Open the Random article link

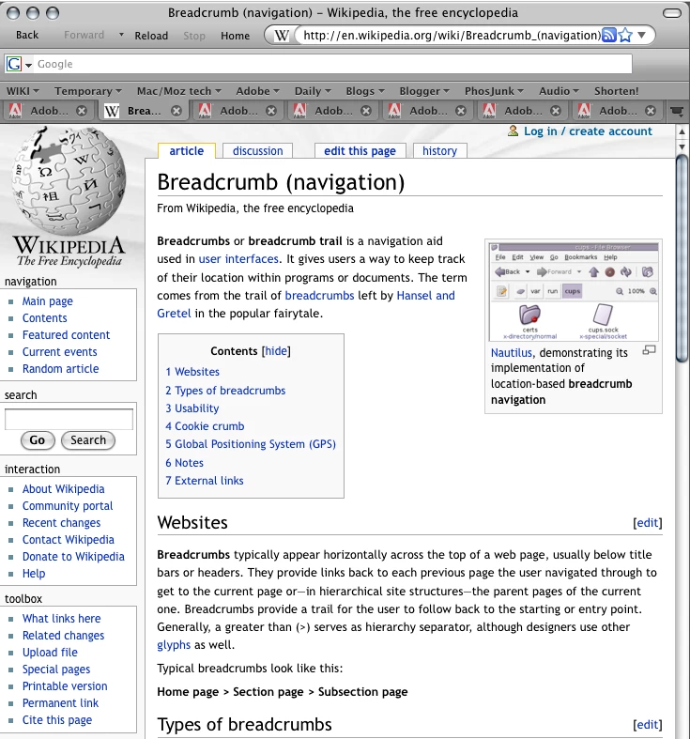[61, 369]
